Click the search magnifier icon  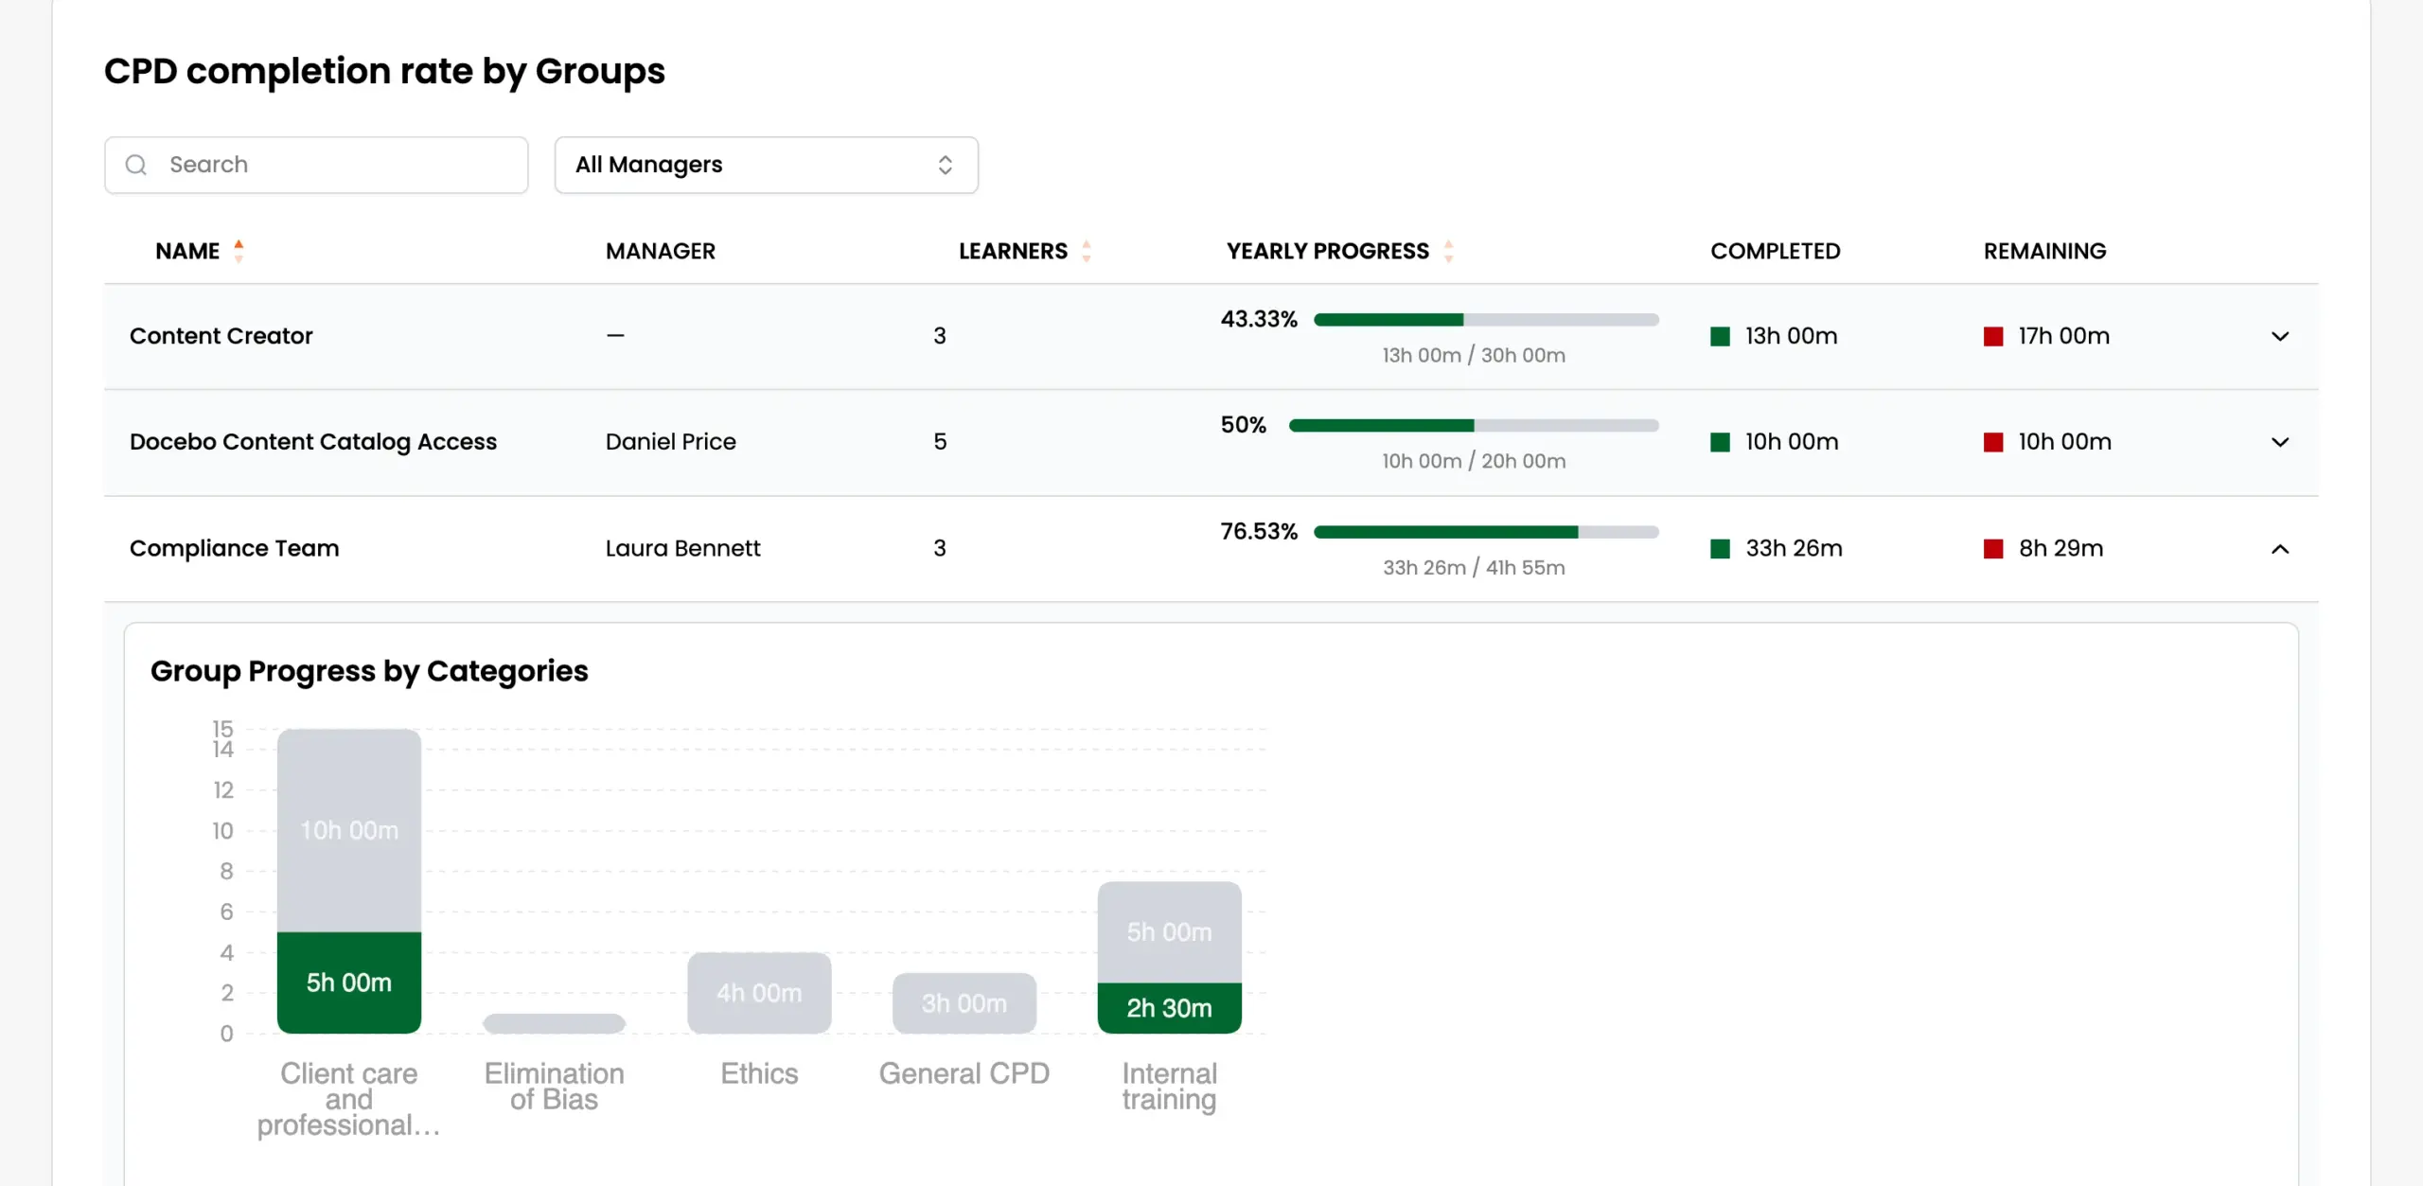[x=136, y=165]
